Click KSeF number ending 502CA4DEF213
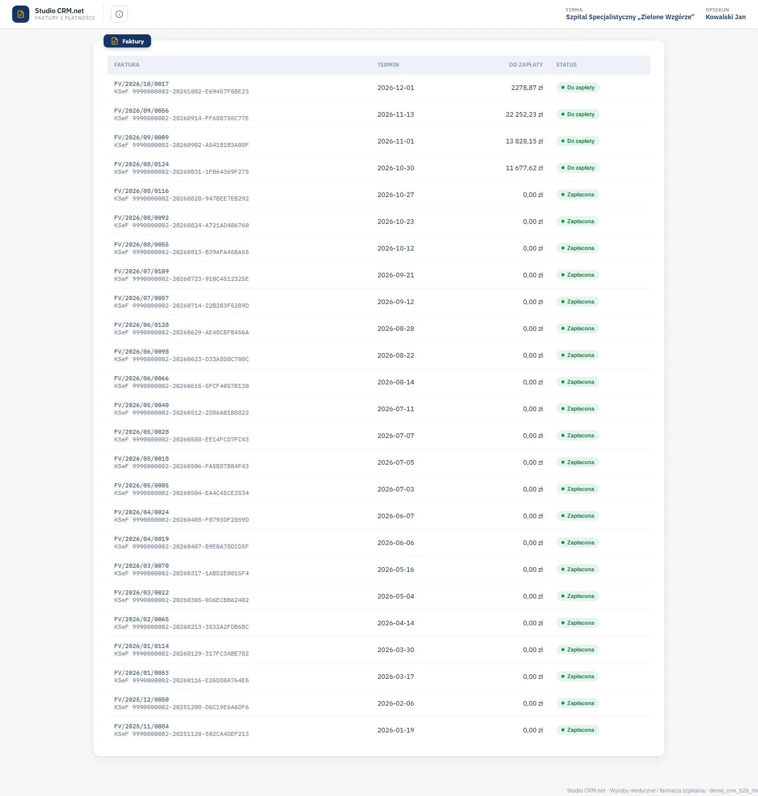Screen dimensions: 758x796 point(181,734)
